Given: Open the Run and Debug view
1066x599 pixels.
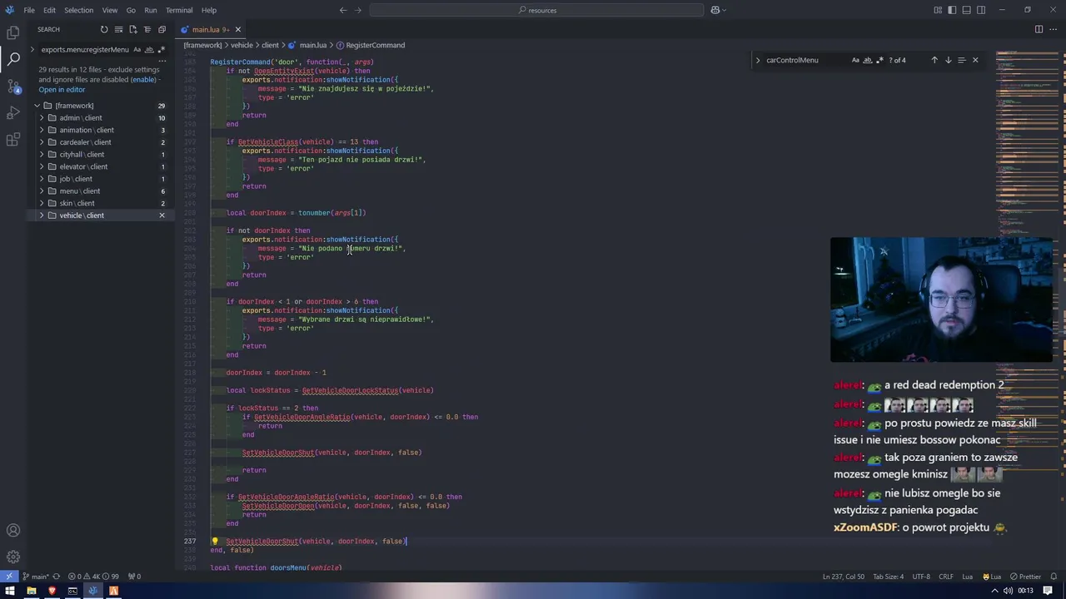Looking at the screenshot, I should tap(12, 112).
